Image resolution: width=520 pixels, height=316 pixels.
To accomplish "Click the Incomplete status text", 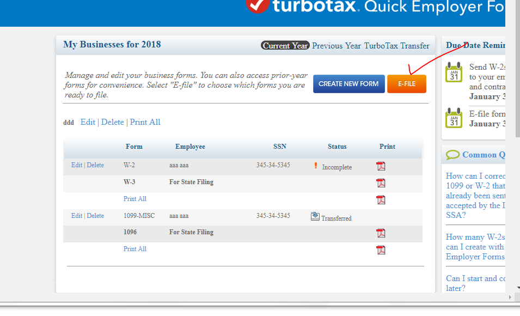I will tap(337, 167).
